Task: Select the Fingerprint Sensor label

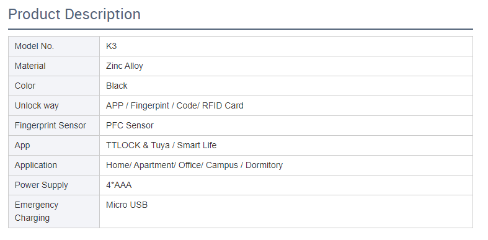Action: click(50, 125)
